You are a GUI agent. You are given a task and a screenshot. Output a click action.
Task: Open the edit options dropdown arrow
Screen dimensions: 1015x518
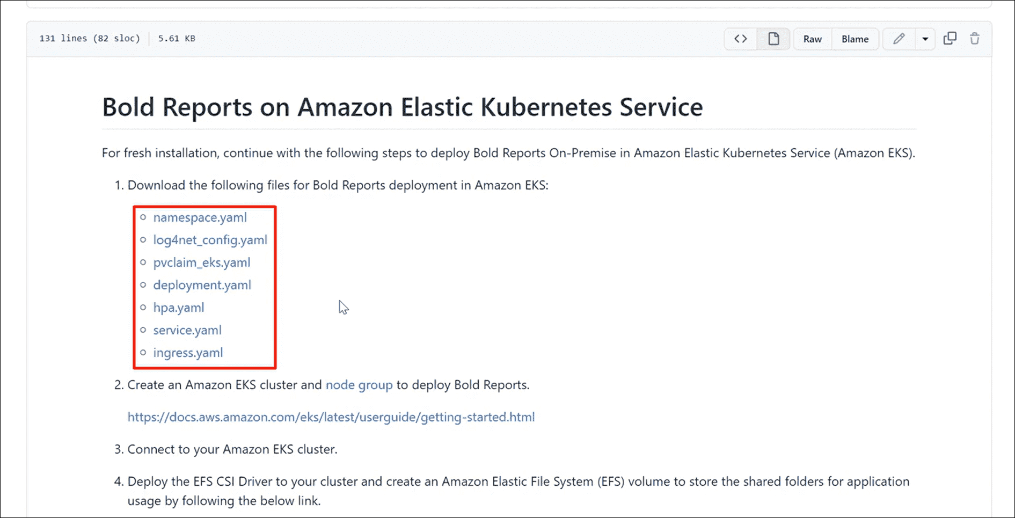[x=925, y=39]
